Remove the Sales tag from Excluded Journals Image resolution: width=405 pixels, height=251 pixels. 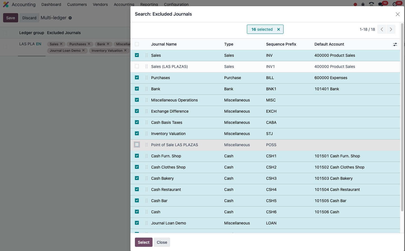61,44
